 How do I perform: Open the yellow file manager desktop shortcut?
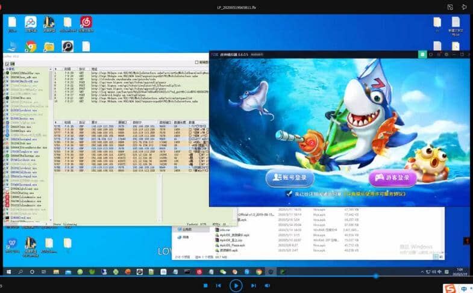[x=49, y=47]
